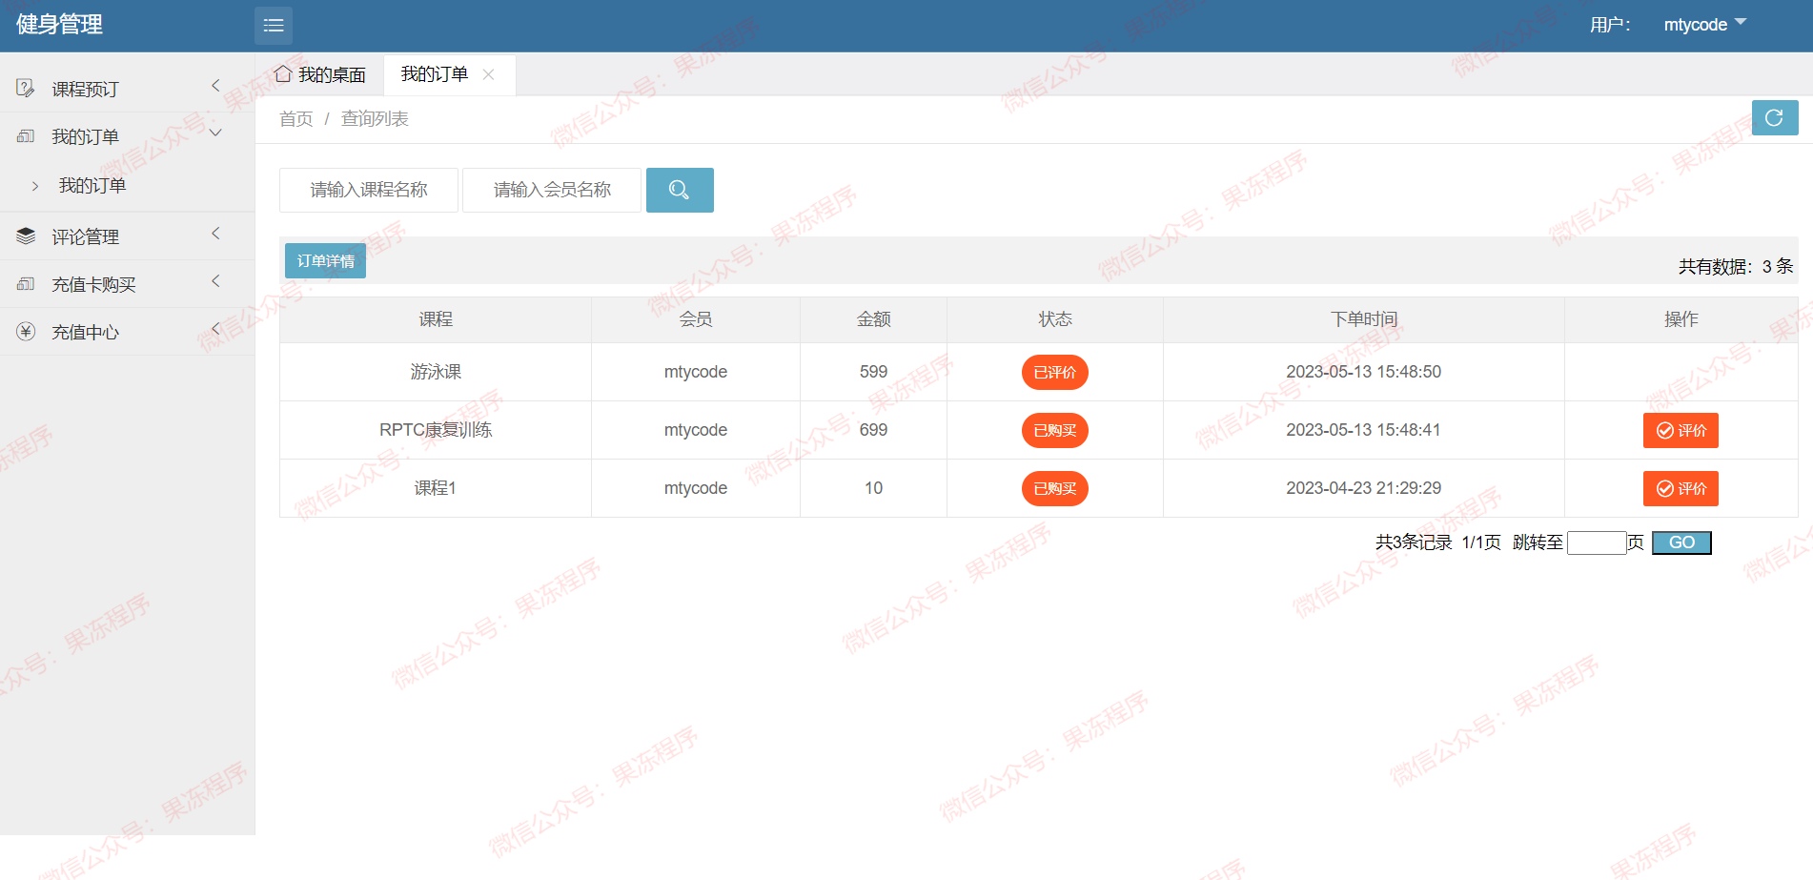Screen dimensions: 1813x880
Task: Click 评价 for the 课程1 order
Action: (1681, 488)
